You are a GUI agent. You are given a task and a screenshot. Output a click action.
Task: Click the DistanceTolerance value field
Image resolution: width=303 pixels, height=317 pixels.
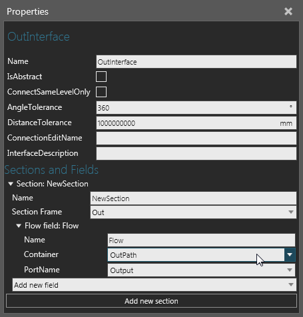pyautogui.click(x=196, y=123)
